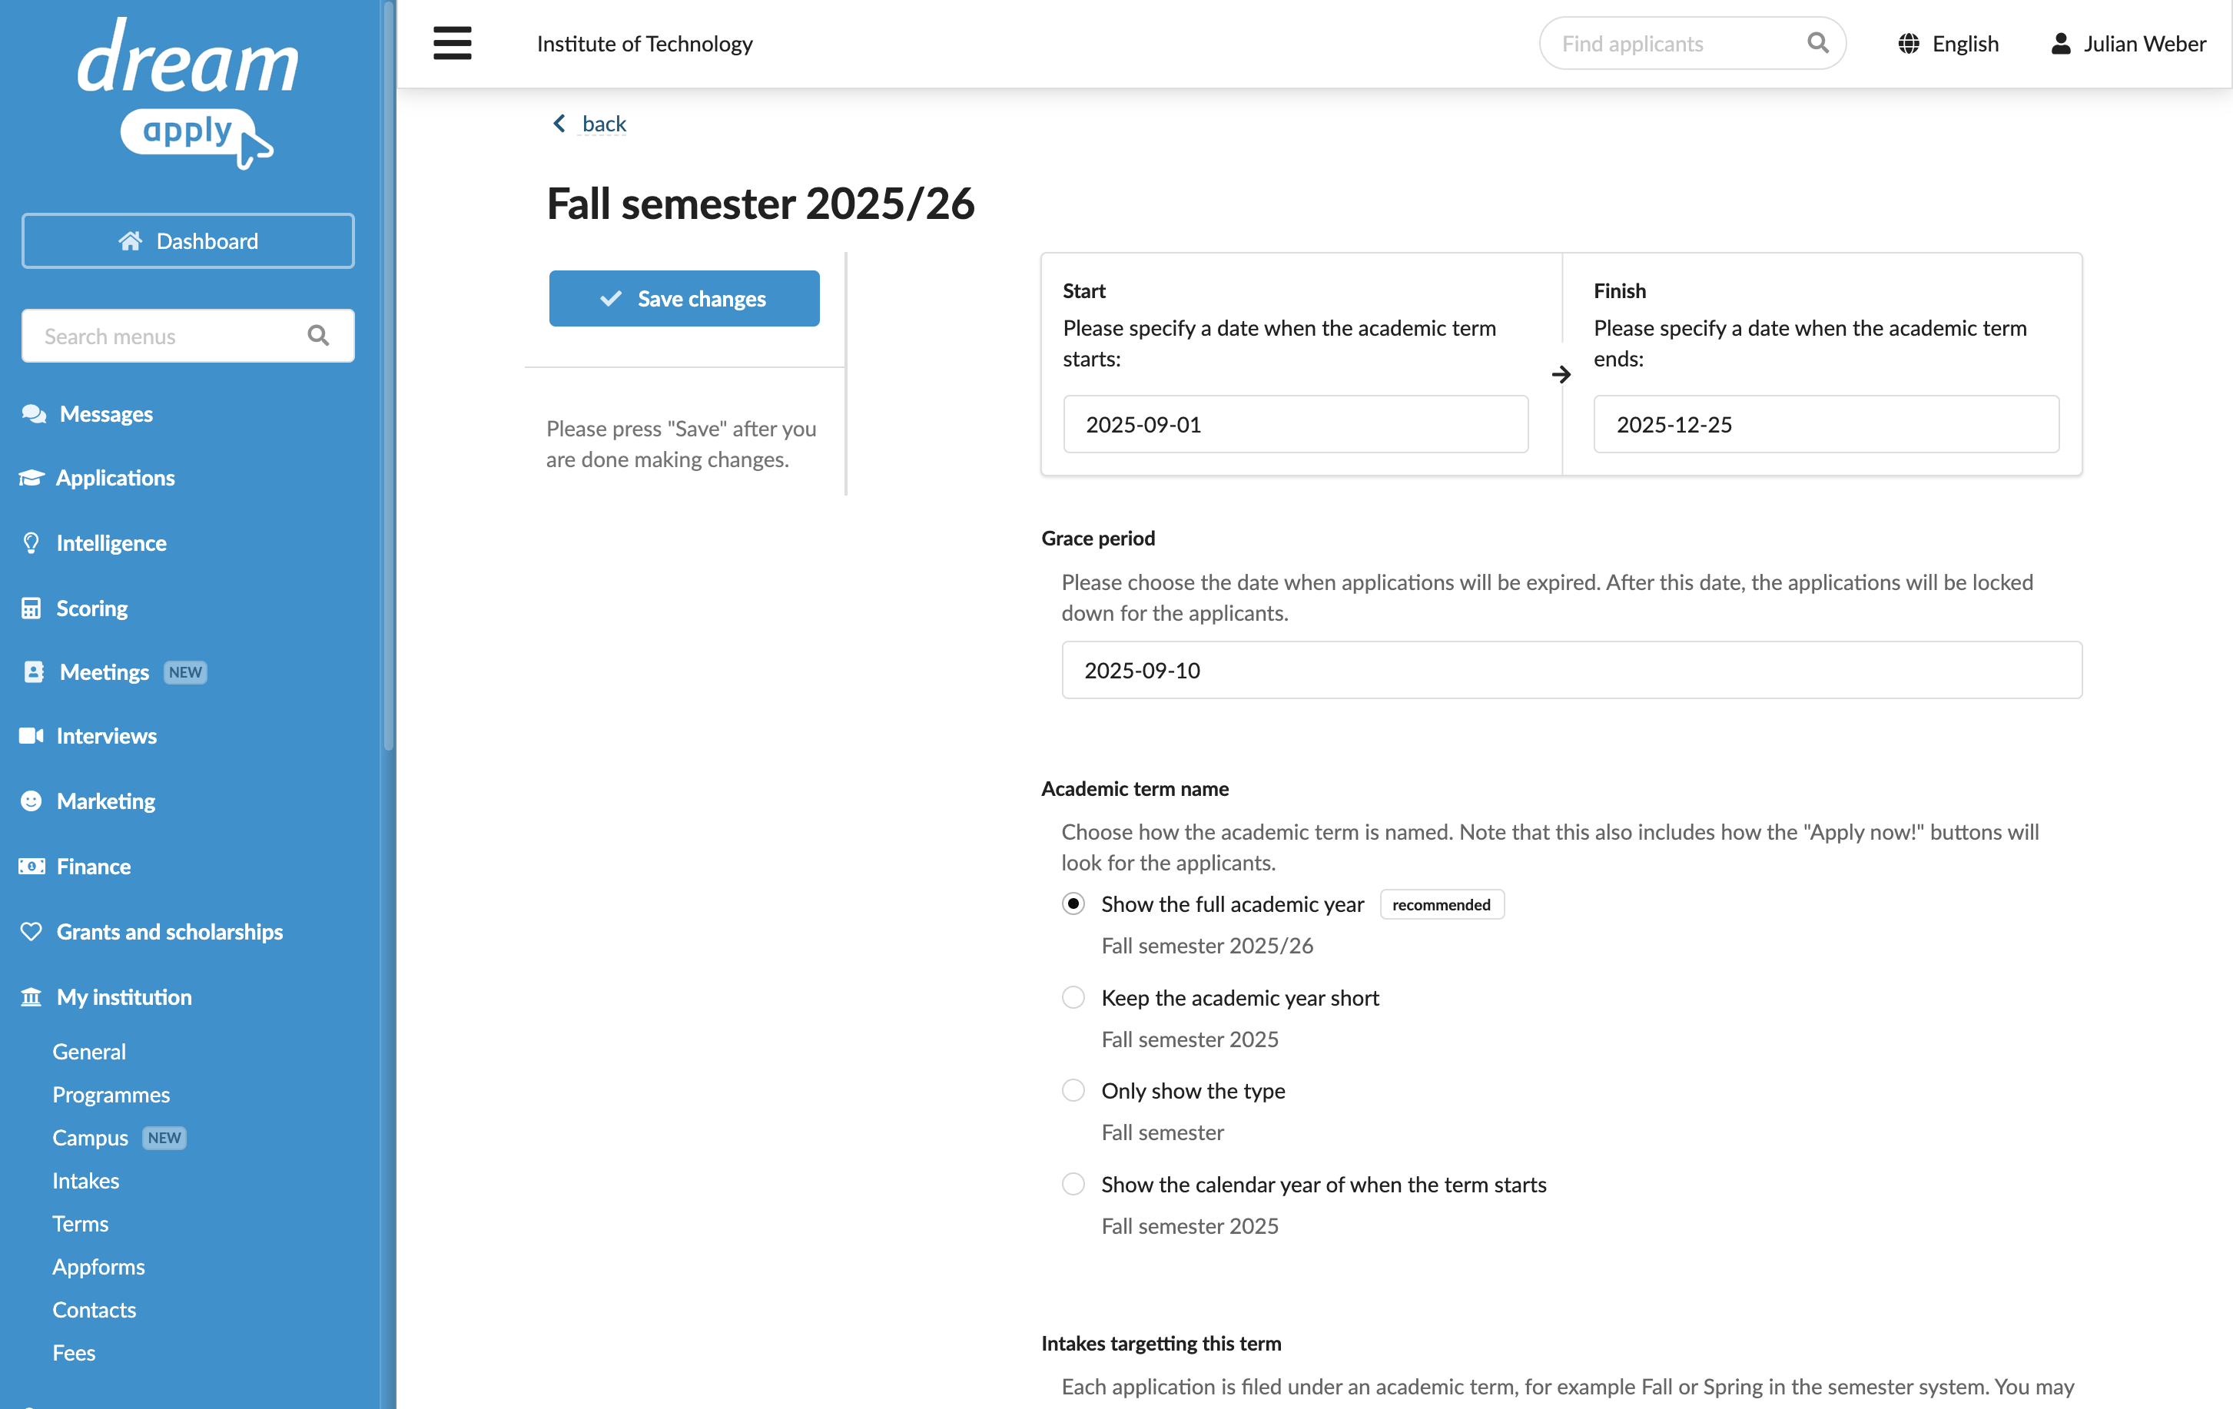The height and width of the screenshot is (1409, 2233).
Task: Go to Campus submenu item
Action: tap(90, 1137)
